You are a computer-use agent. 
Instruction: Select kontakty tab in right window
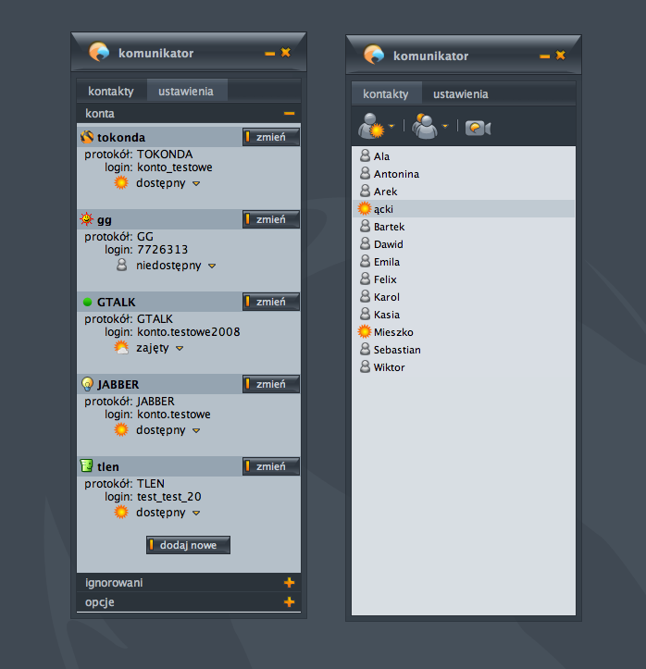click(x=386, y=93)
